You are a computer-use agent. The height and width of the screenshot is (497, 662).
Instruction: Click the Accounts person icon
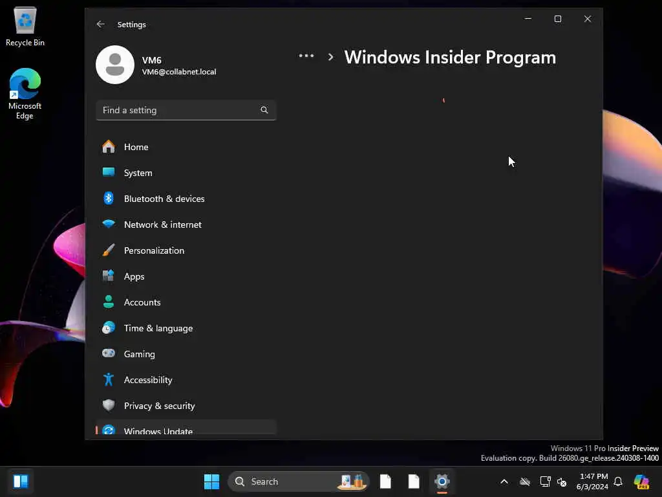(109, 302)
